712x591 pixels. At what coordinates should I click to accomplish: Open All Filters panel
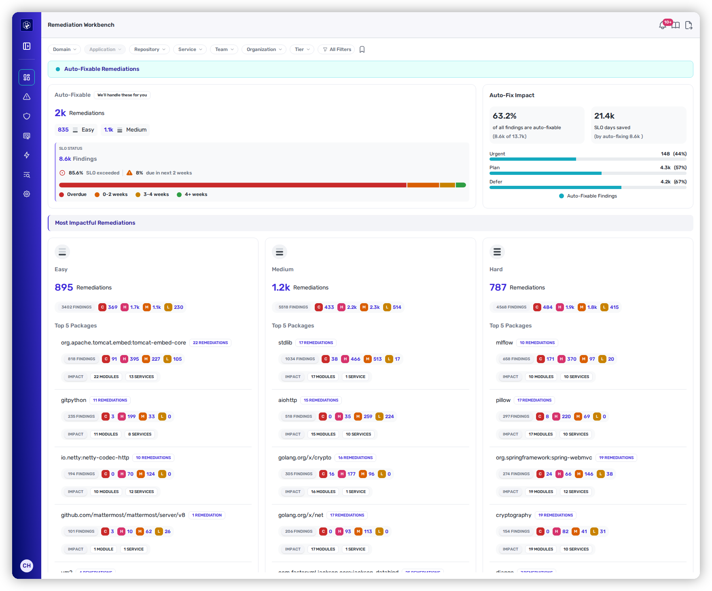click(x=337, y=49)
